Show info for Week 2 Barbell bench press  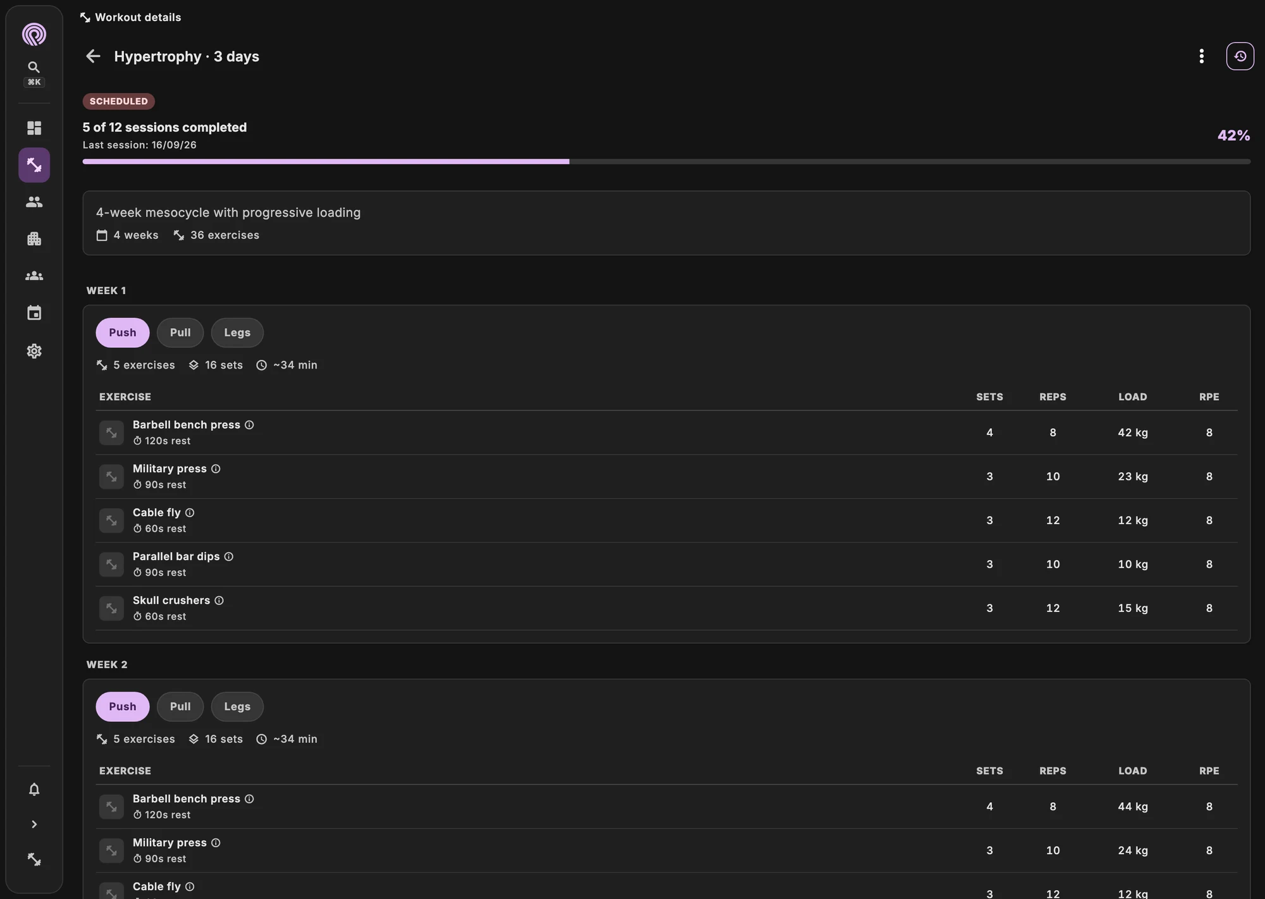pos(249,798)
